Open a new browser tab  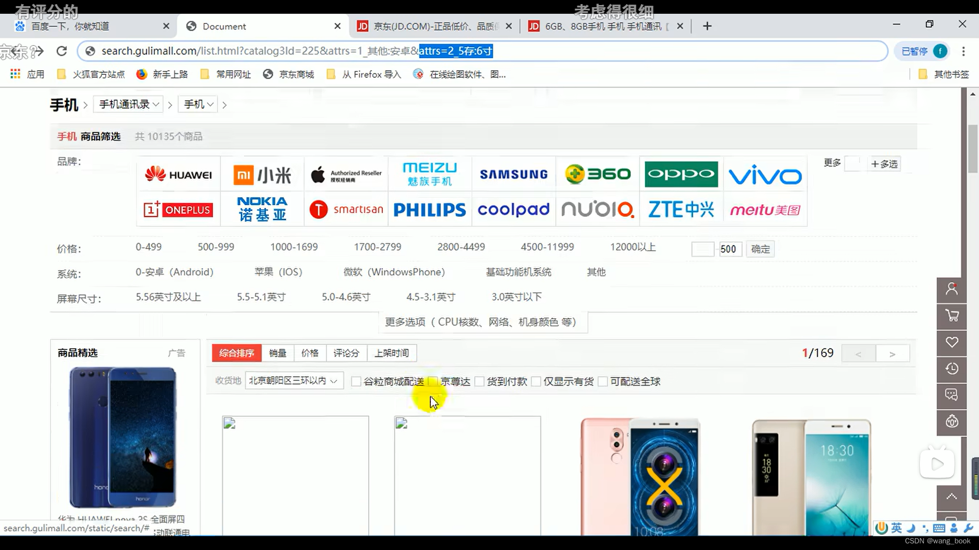point(707,26)
